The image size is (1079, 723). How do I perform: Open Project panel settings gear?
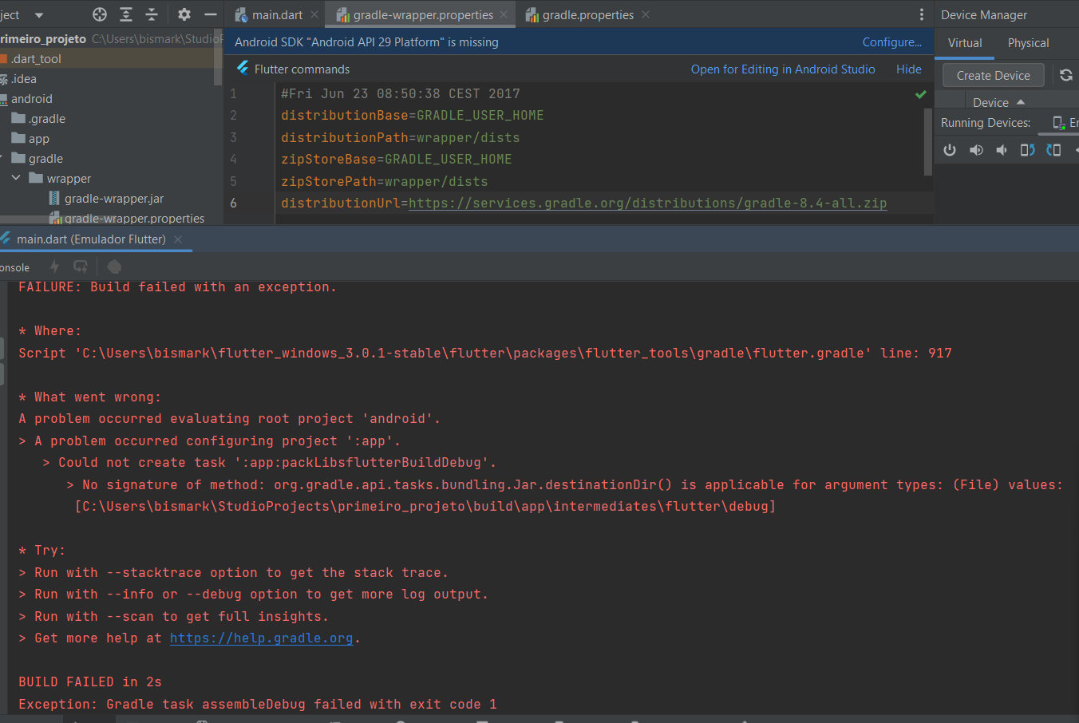(x=184, y=14)
